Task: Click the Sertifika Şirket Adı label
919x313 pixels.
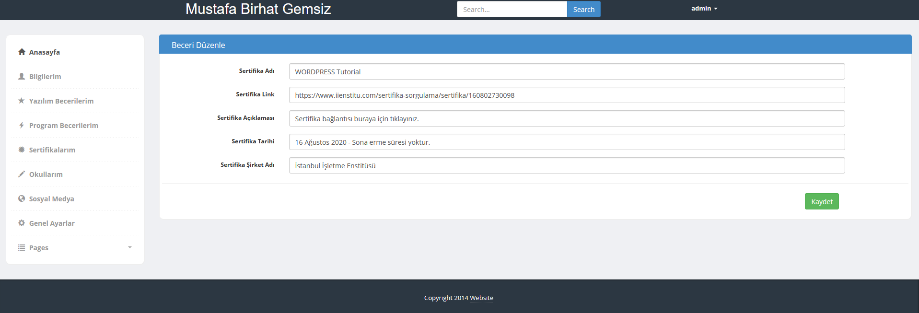Action: [x=247, y=165]
